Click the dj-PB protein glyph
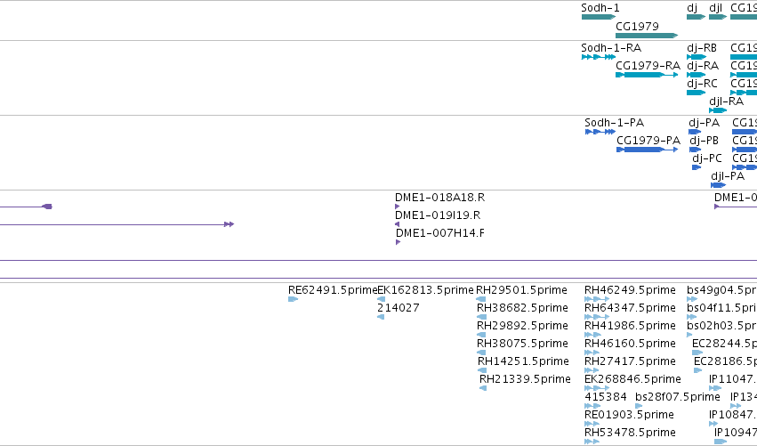Screen dimensions: 757x446 pyautogui.click(x=696, y=150)
